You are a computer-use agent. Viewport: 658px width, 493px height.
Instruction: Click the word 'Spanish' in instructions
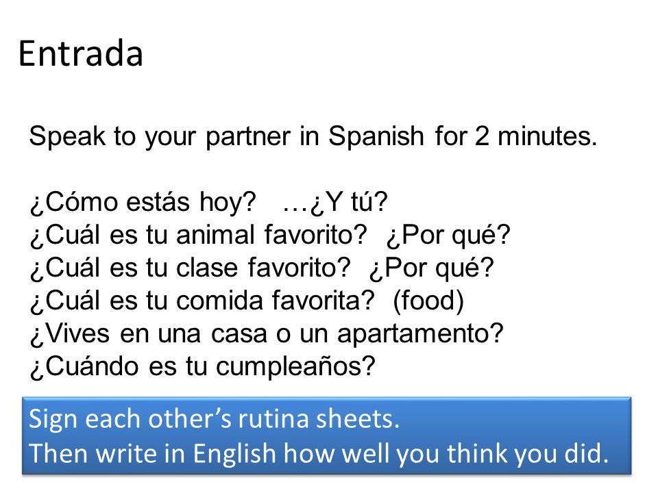[x=376, y=136]
